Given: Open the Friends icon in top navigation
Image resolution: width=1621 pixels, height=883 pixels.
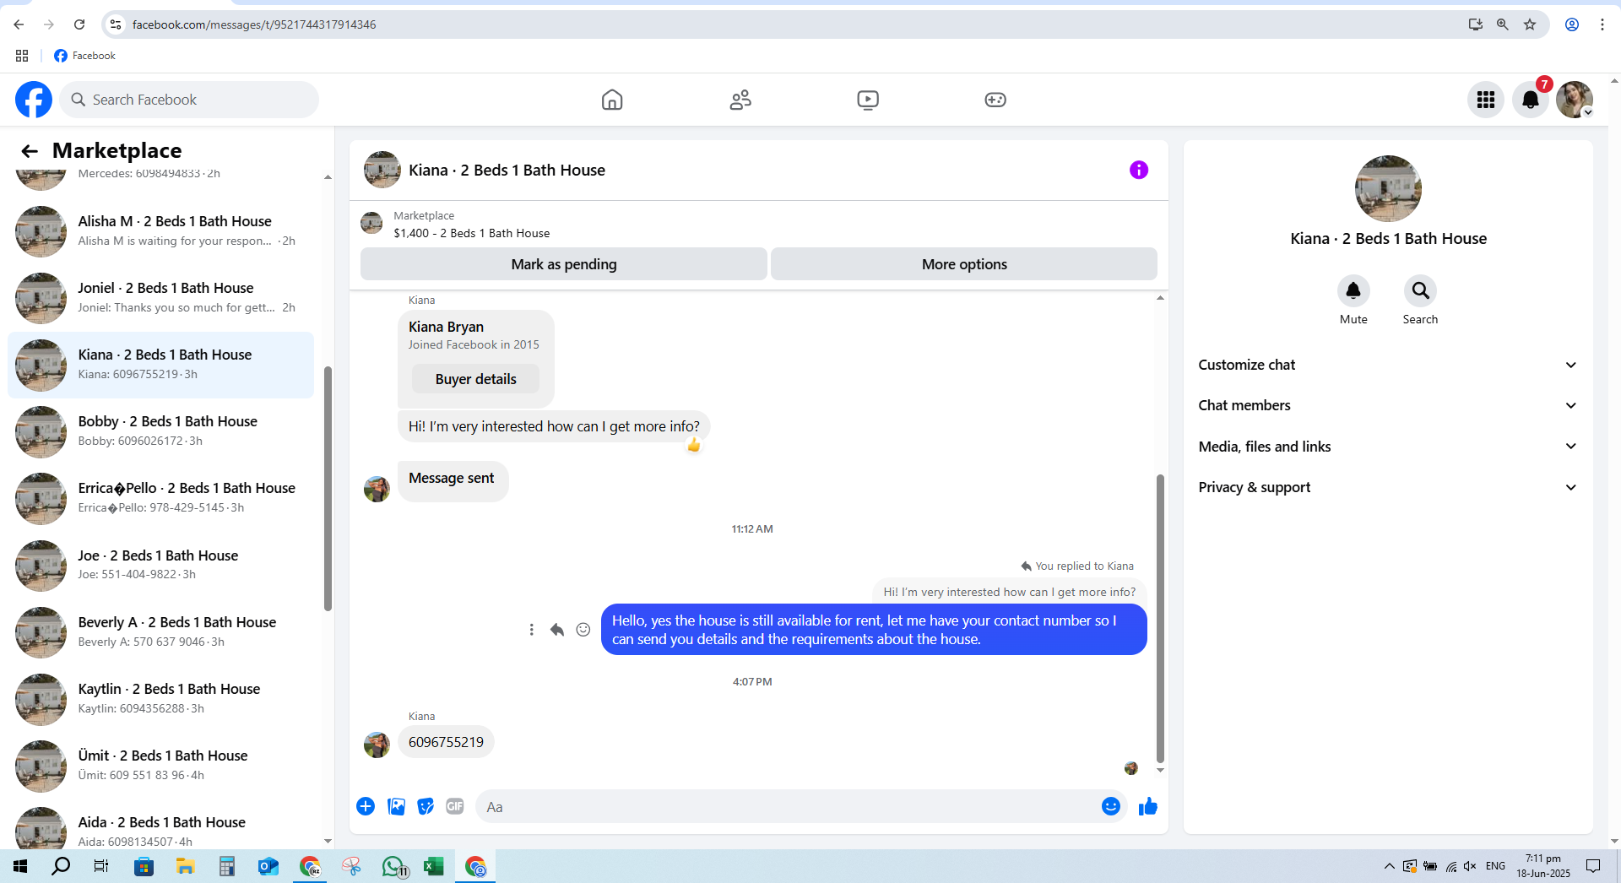Looking at the screenshot, I should coord(740,100).
